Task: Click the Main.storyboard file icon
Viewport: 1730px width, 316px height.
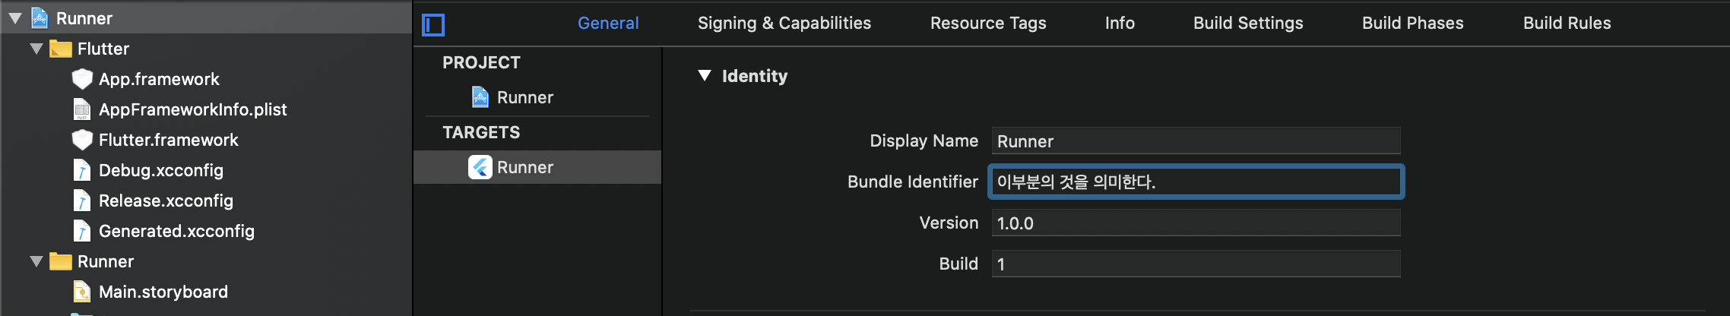Action: 82,292
